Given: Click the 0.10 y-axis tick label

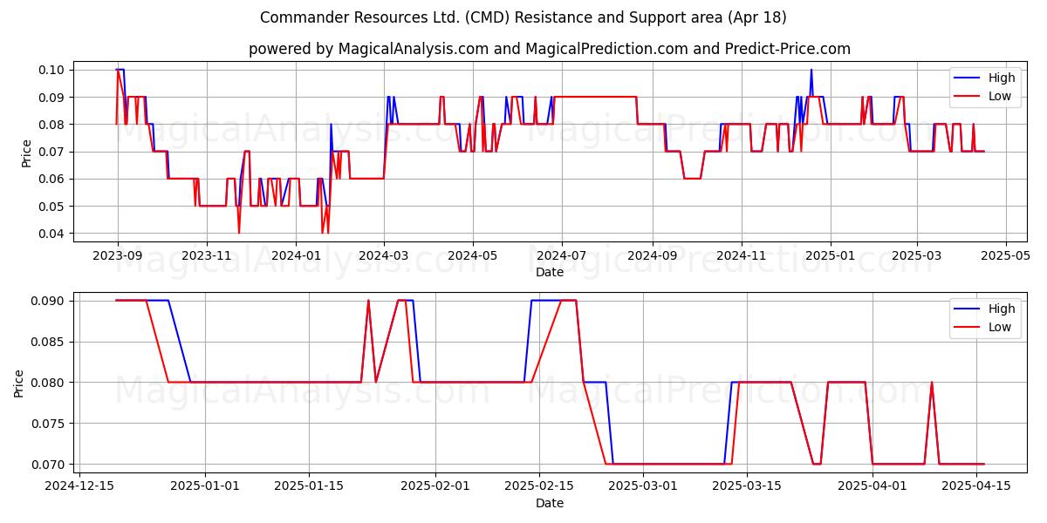Looking at the screenshot, I should [x=53, y=70].
